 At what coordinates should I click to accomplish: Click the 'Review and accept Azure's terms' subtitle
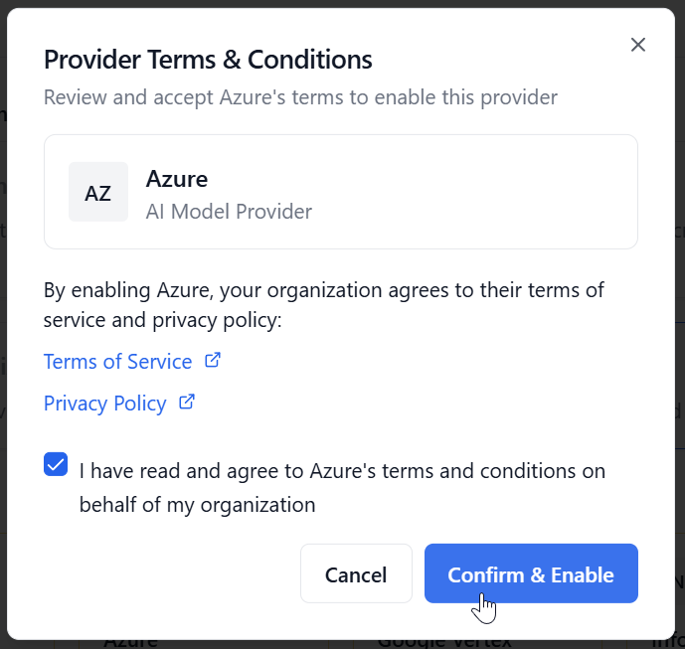pos(300,97)
